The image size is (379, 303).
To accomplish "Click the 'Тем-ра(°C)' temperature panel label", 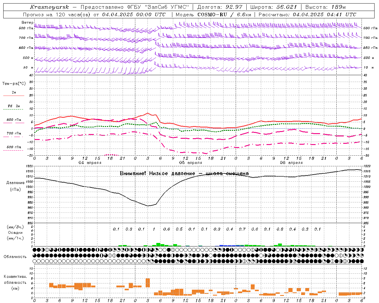I will [x=14, y=84].
